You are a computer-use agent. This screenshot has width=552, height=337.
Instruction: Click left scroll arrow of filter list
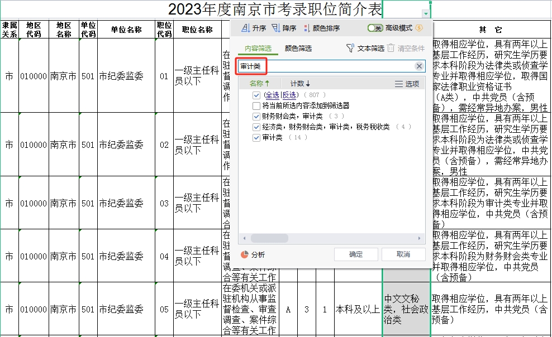click(x=244, y=238)
